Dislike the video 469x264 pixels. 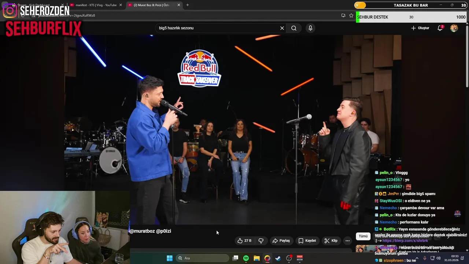(261, 241)
